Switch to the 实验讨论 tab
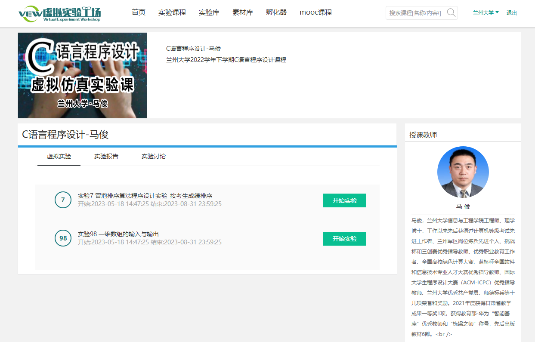Viewport: 535px width, 342px height. (x=154, y=156)
